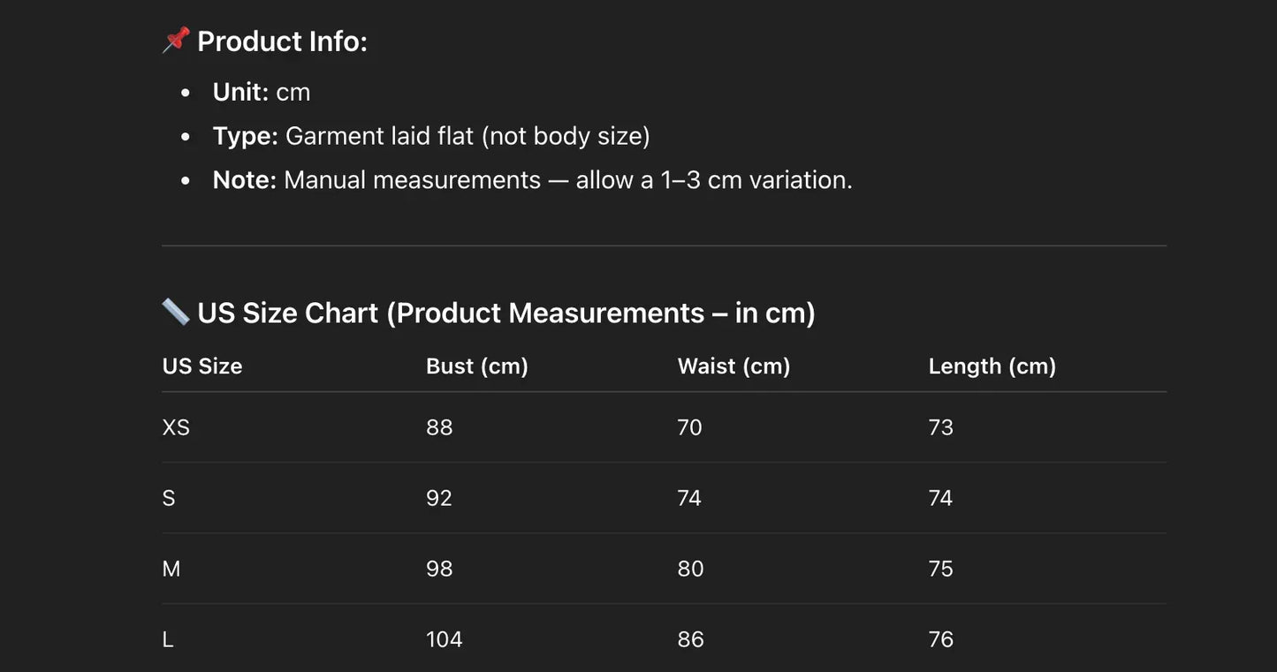Viewport: 1277px width, 672px height.
Task: Click the Product Info heading
Action: coord(282,42)
